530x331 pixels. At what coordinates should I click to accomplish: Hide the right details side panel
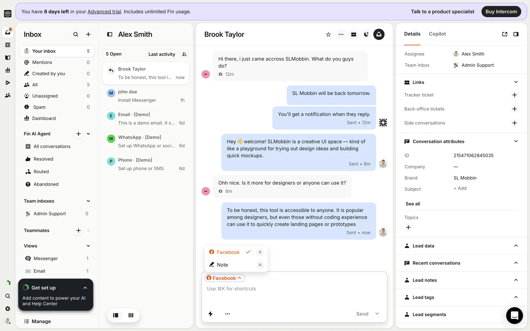(516, 34)
